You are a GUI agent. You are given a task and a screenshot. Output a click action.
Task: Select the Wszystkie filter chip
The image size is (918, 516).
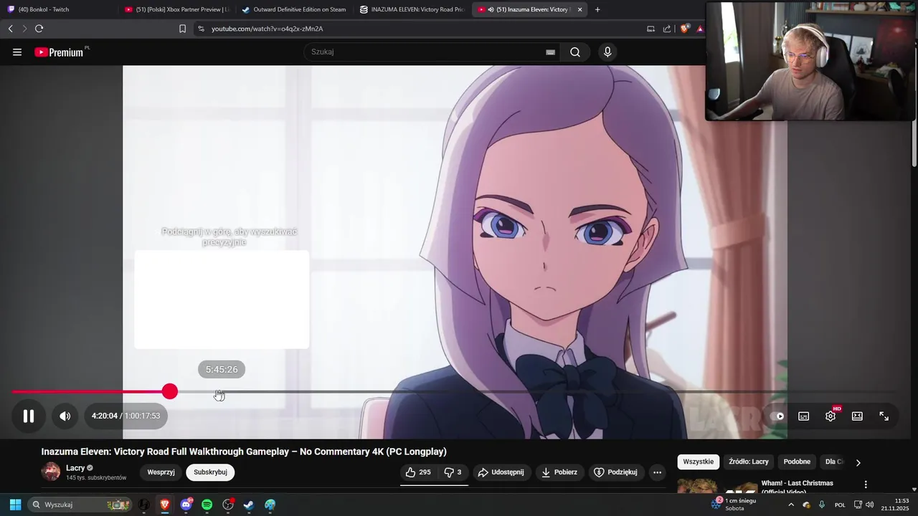pos(699,462)
